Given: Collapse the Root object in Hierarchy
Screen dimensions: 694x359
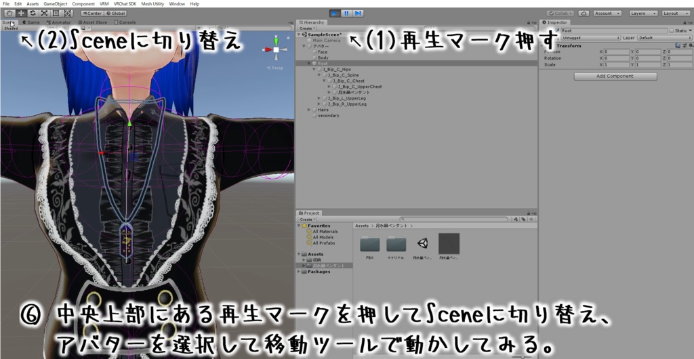Looking at the screenshot, I should pyautogui.click(x=309, y=64).
